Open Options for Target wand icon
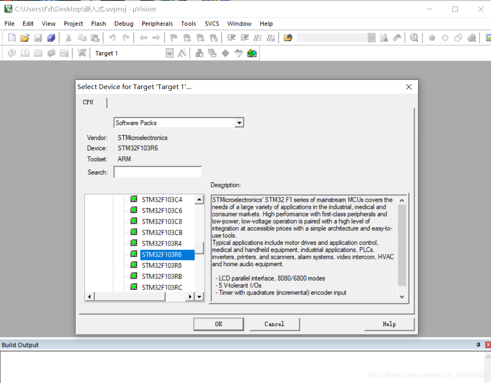The image size is (491, 383). coord(182,53)
